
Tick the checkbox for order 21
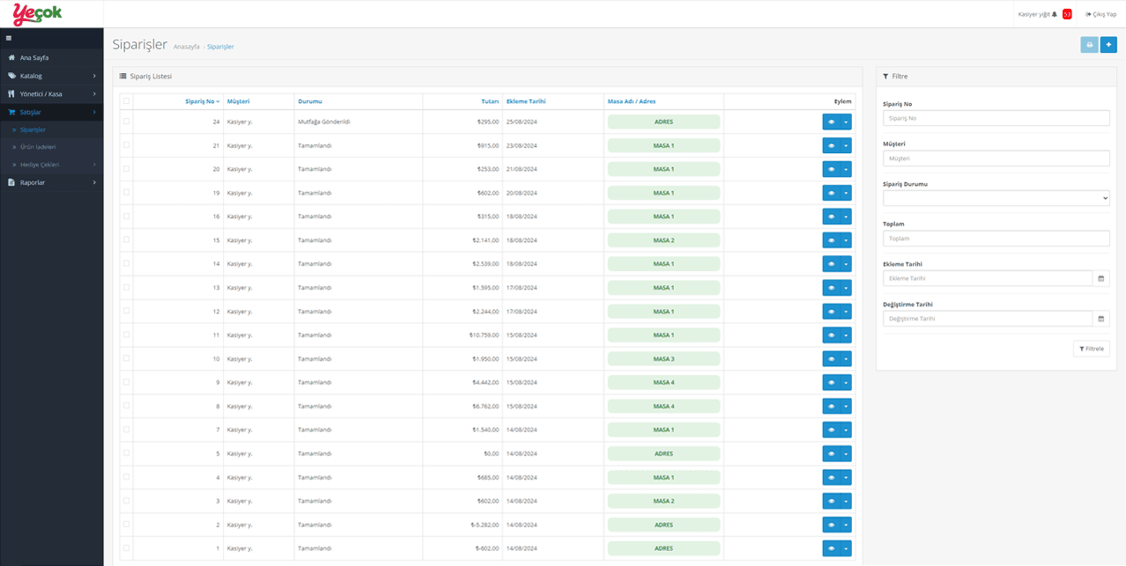pyautogui.click(x=127, y=145)
